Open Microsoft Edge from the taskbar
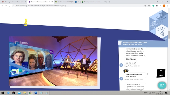170x95 pixels. (x=8, y=93)
